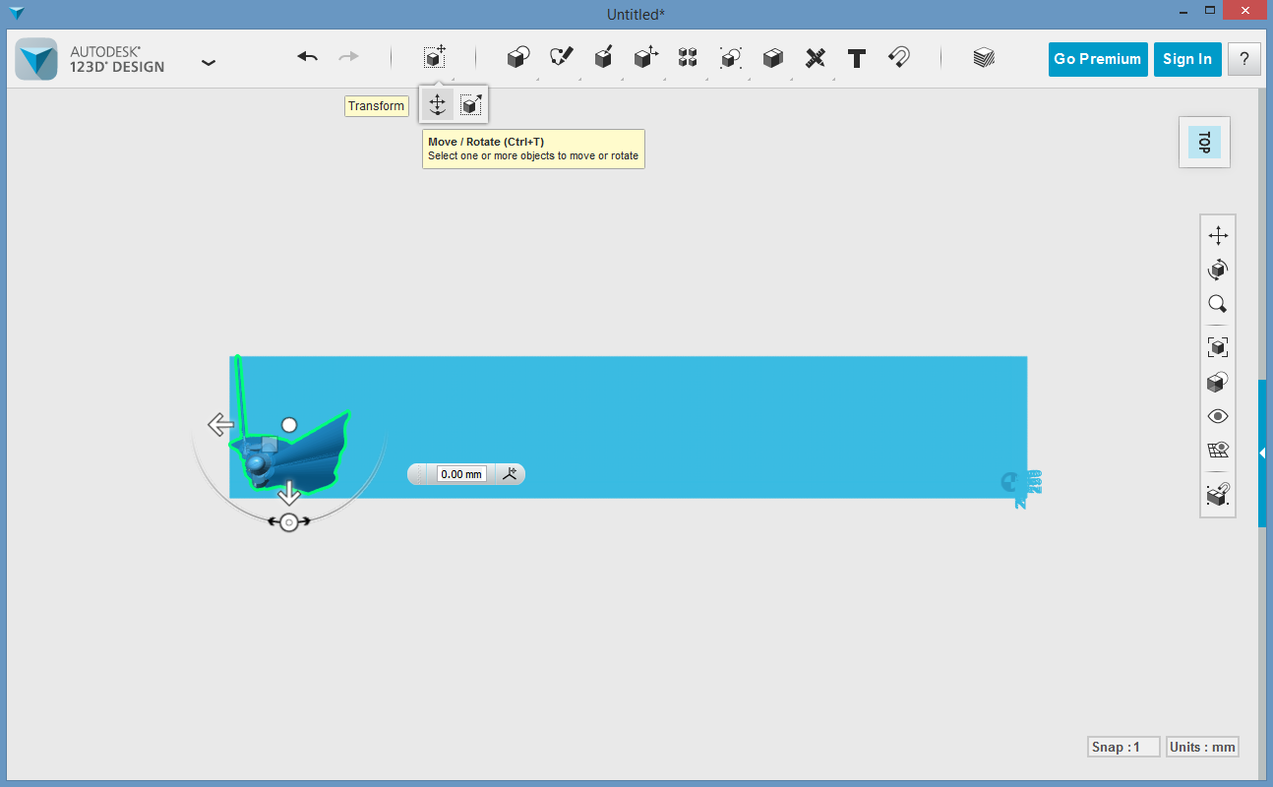
Task: Open the Material layers tool
Action: 983,58
